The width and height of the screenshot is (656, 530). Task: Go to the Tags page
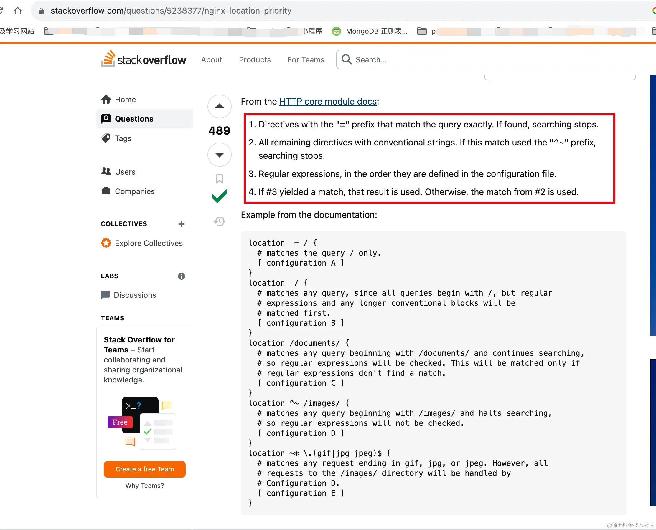pyautogui.click(x=123, y=138)
